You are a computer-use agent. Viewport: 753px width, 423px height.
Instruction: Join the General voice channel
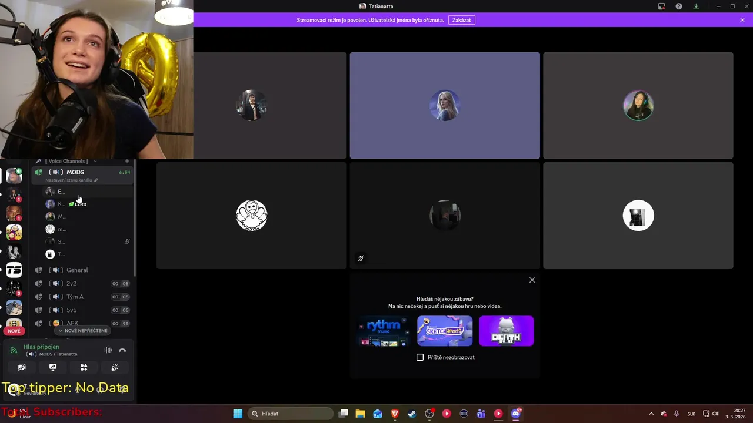(82, 270)
